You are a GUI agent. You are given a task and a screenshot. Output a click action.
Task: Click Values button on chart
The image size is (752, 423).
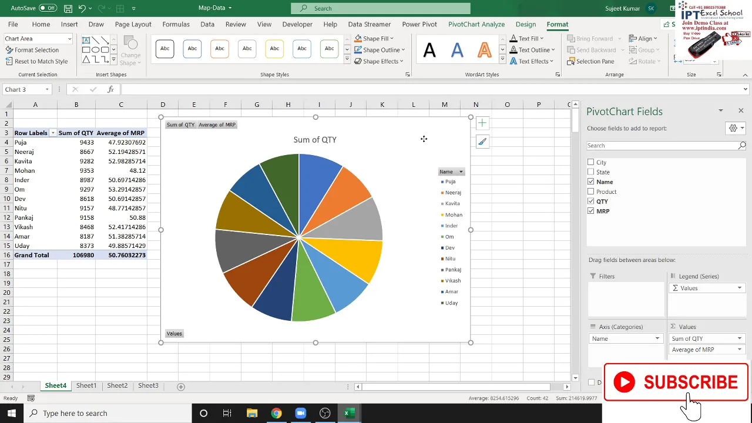(174, 334)
